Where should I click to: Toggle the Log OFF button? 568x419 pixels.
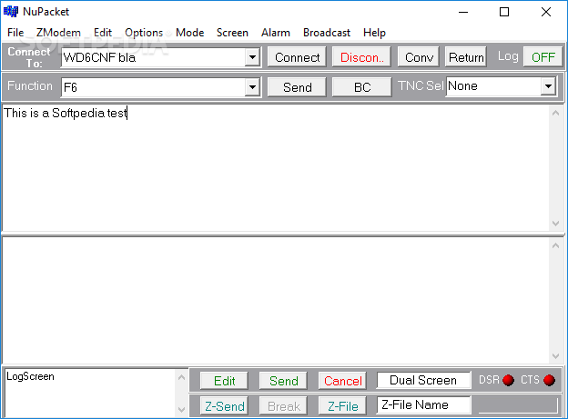pos(543,57)
